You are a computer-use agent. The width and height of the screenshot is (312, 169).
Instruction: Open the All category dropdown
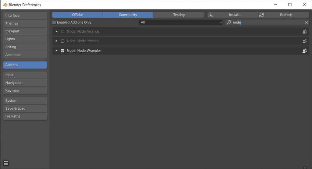tap(180, 23)
